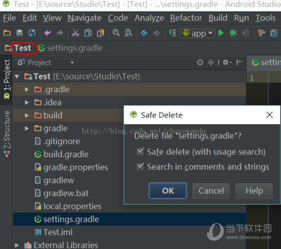Open the Refactor menu
Viewport: 281px width, 249px height.
[x=186, y=18]
